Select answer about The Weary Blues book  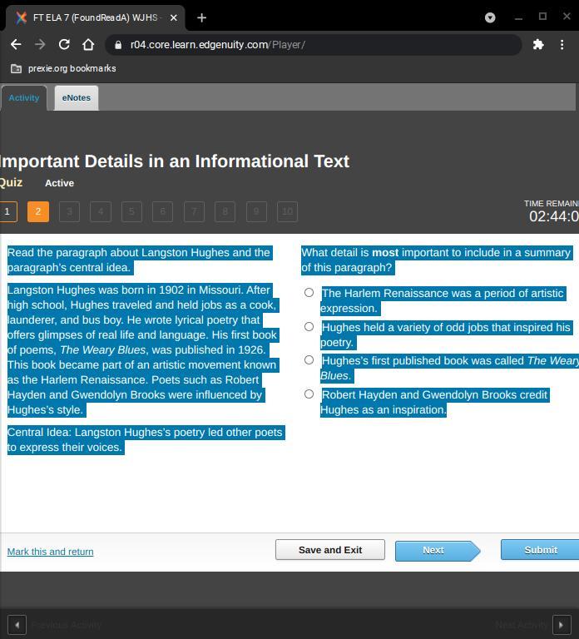pos(309,360)
